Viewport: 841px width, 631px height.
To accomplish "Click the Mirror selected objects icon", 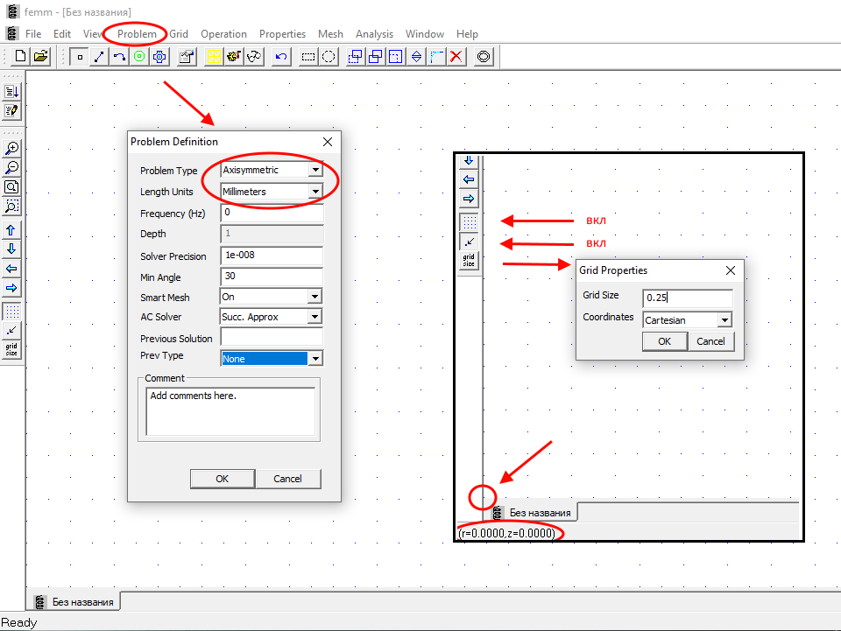I will tap(416, 57).
